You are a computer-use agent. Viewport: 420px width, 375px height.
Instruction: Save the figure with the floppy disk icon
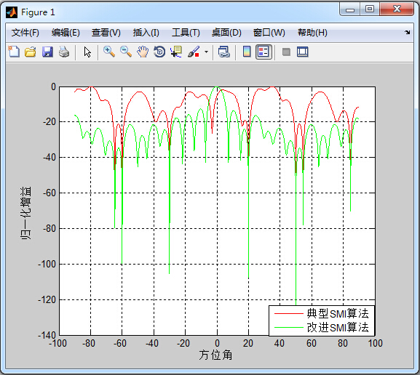(x=47, y=52)
